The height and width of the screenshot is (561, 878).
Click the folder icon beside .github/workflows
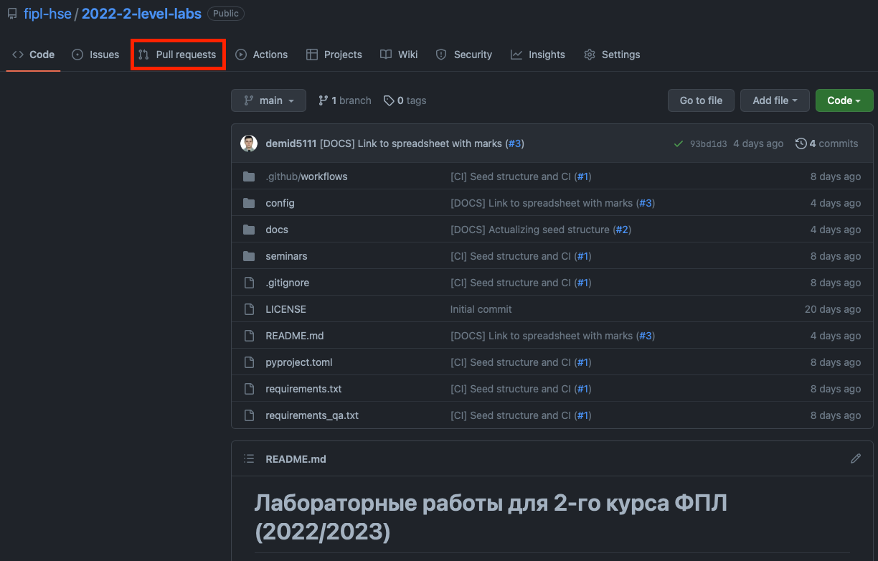coord(249,176)
